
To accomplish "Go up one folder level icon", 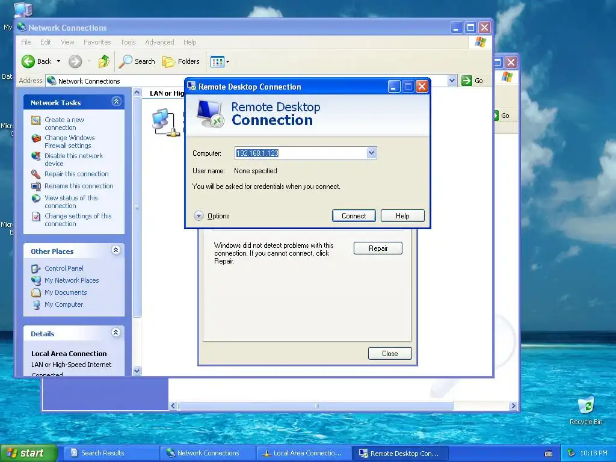I will point(103,61).
